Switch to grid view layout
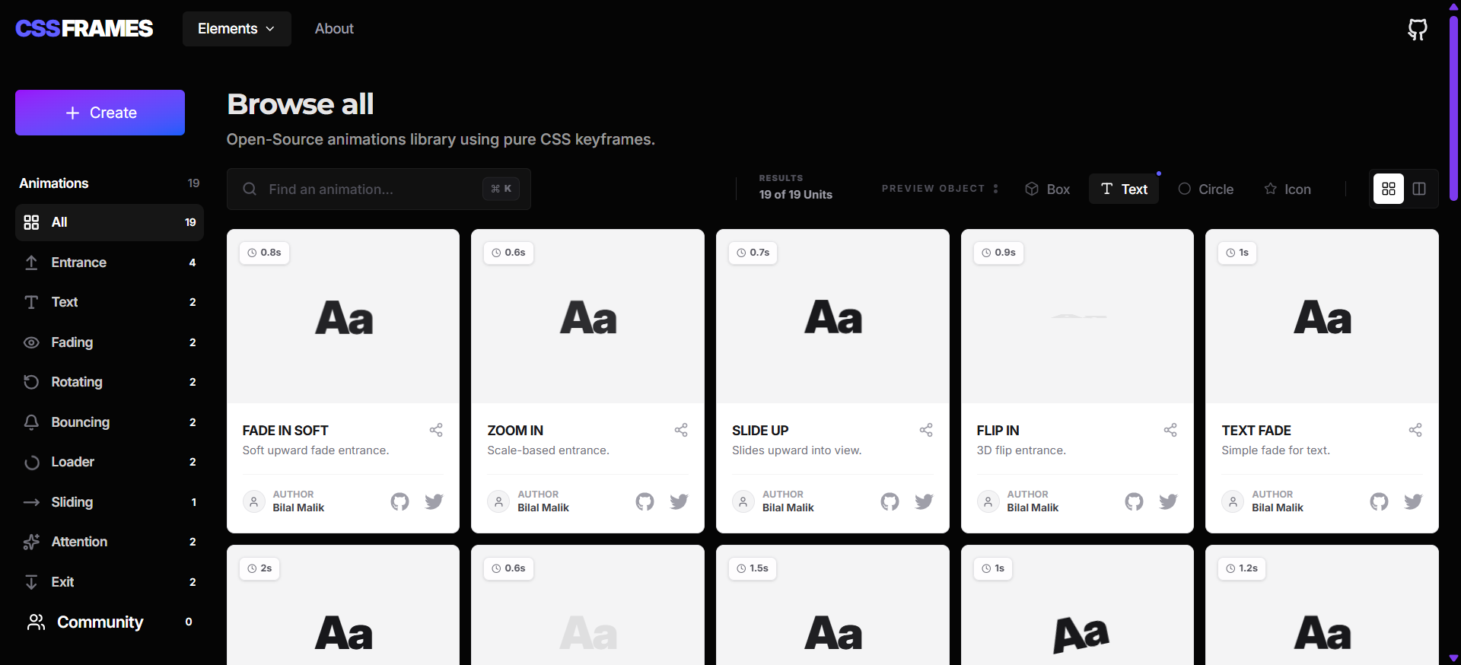 click(1389, 189)
